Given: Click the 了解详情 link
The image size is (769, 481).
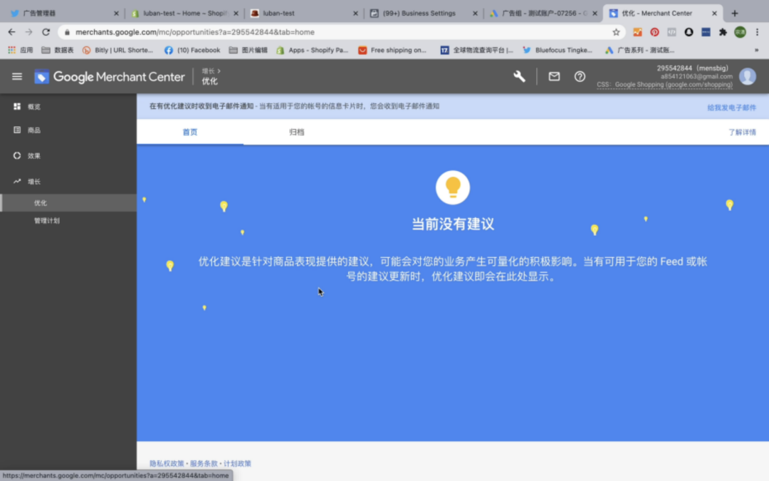Looking at the screenshot, I should pos(741,131).
